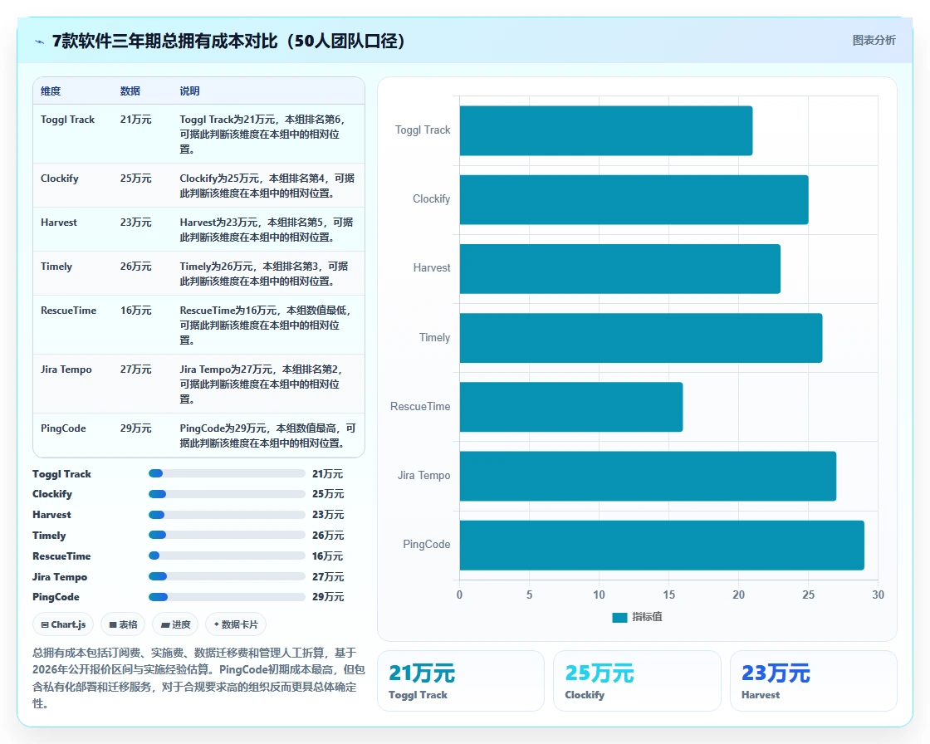Click the 16万元 table cell for RescueTime
930x744 pixels.
[136, 311]
